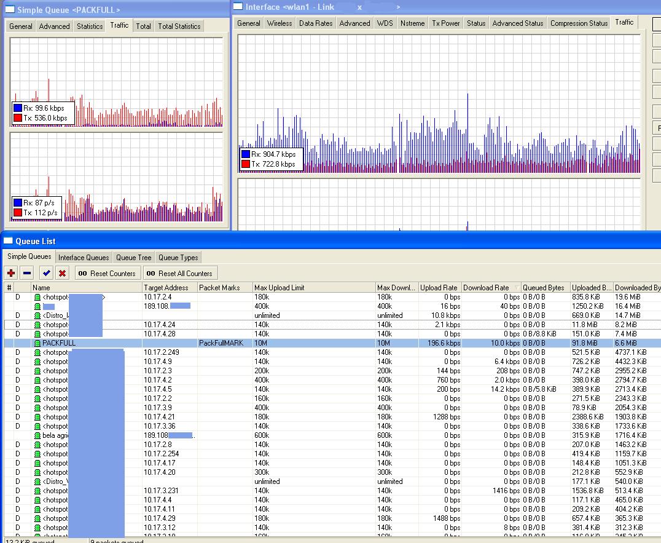Screen dimensions: 661x543
Task: Click the red X disable icon
Action: (x=62, y=273)
